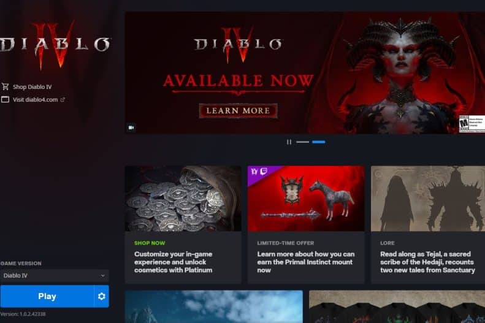Image resolution: width=485 pixels, height=323 pixels.
Task: Click the ESRB M rating badge
Action: pos(464,124)
